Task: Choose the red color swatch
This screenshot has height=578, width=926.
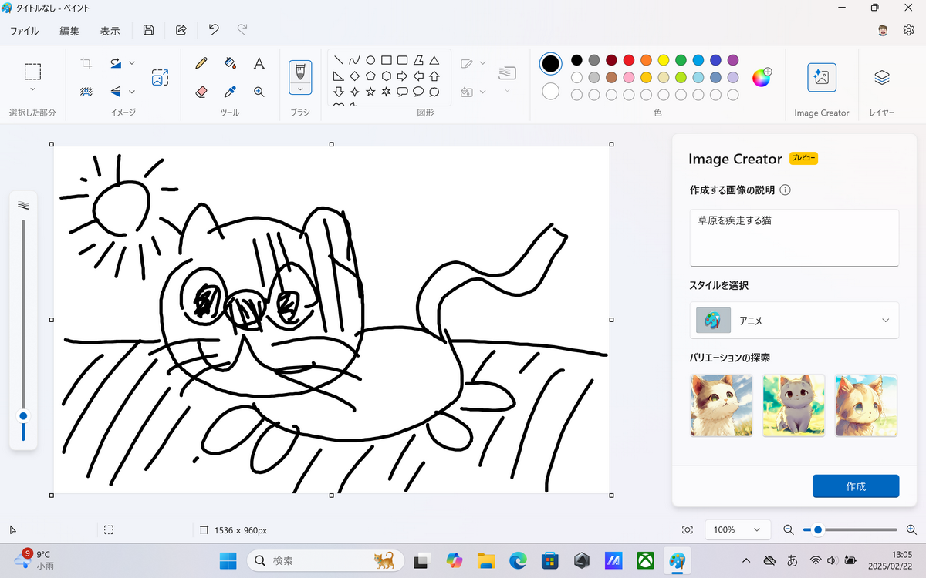Action: (x=628, y=60)
